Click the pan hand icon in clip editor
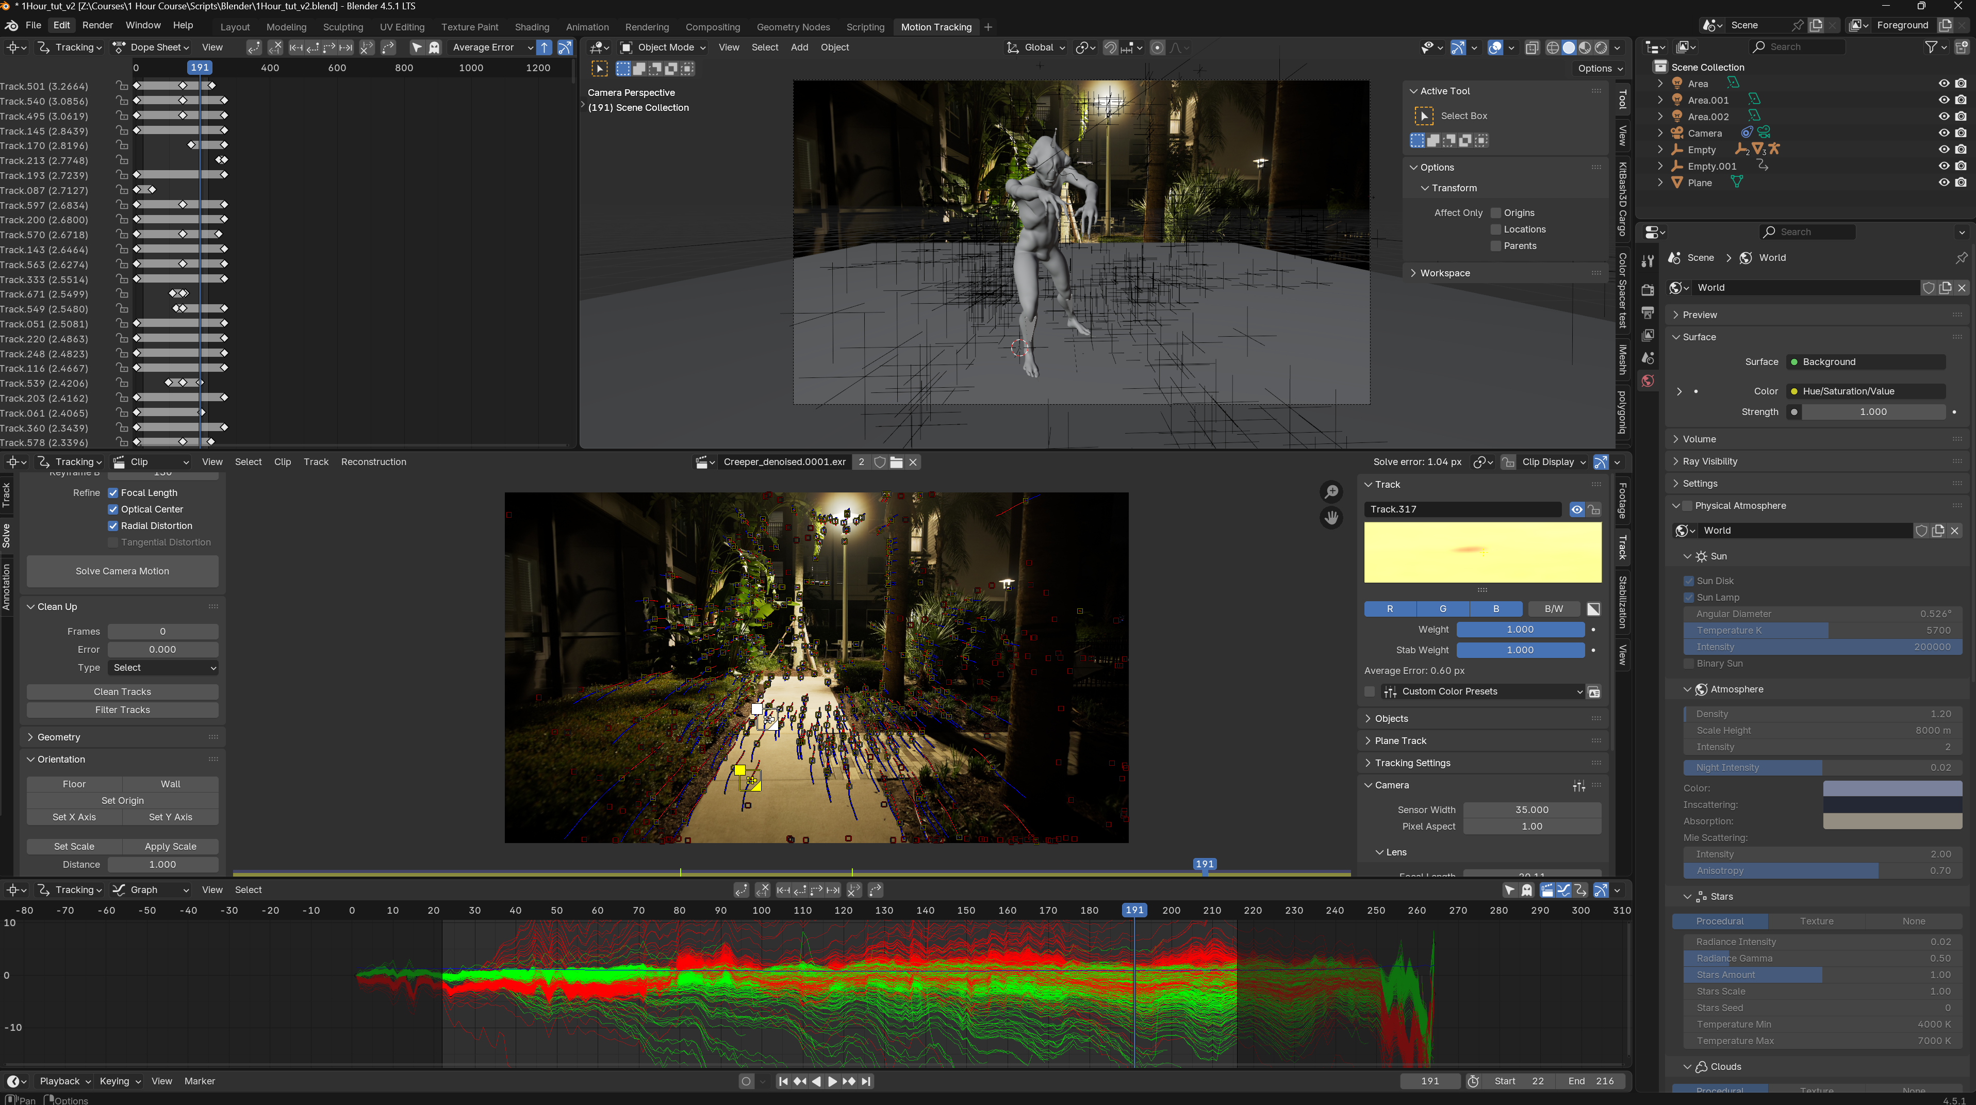 click(x=1331, y=518)
